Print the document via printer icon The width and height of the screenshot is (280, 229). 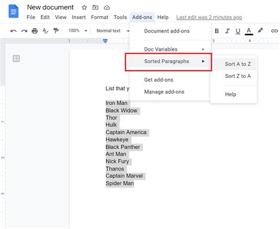pos(35,31)
